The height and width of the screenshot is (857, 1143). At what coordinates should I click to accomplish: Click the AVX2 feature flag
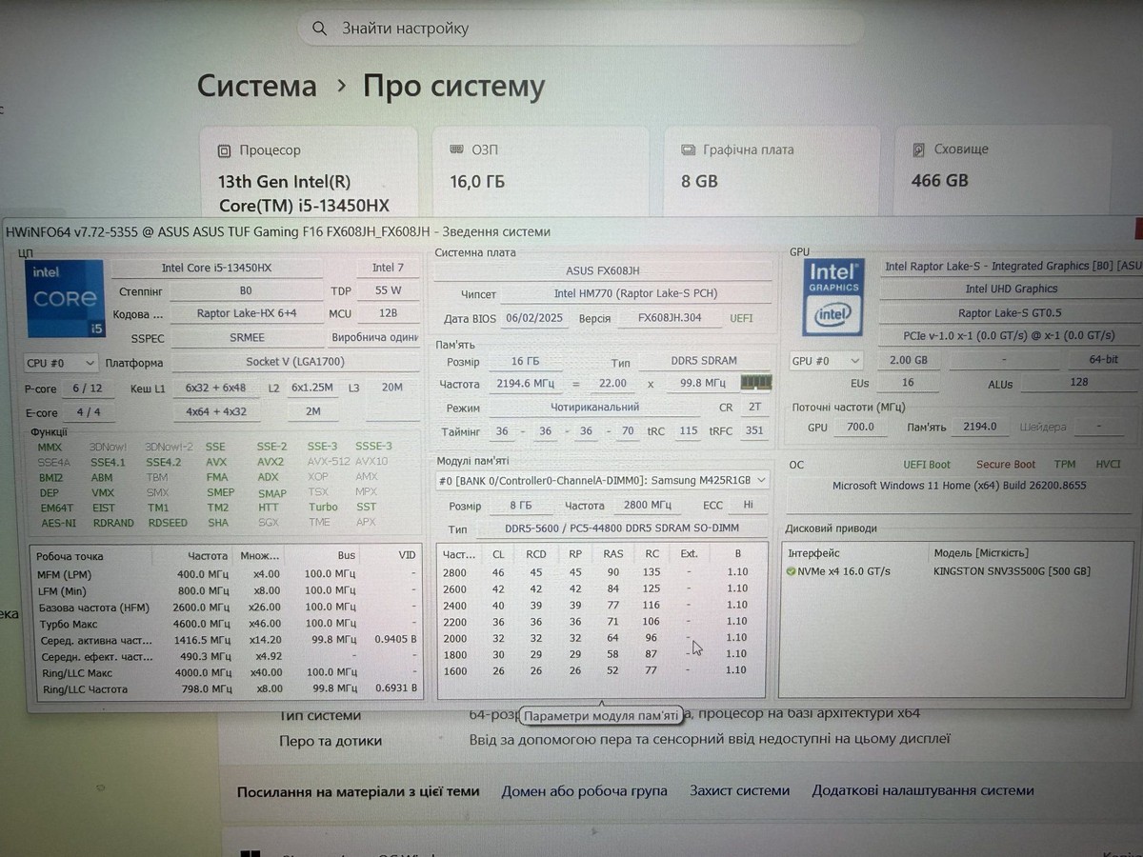pos(271,462)
